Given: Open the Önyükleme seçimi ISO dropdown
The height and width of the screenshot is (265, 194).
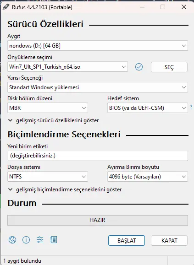Looking at the screenshot, I should [67, 67].
